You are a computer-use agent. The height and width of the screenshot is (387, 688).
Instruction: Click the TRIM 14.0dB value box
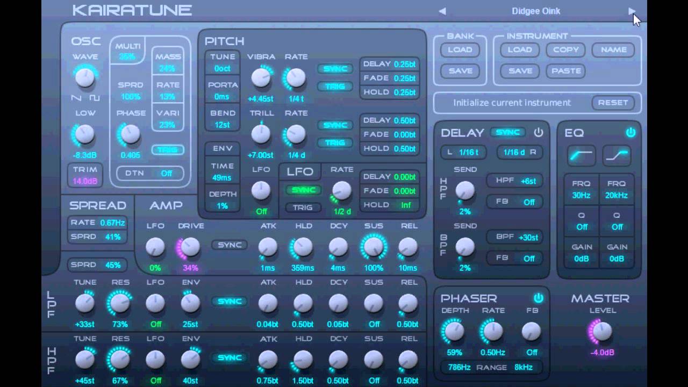85,175
